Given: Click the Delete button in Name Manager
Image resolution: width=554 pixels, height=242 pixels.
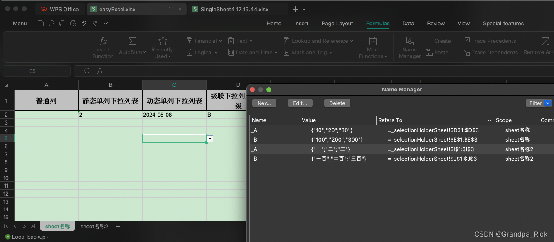Looking at the screenshot, I should click(337, 103).
